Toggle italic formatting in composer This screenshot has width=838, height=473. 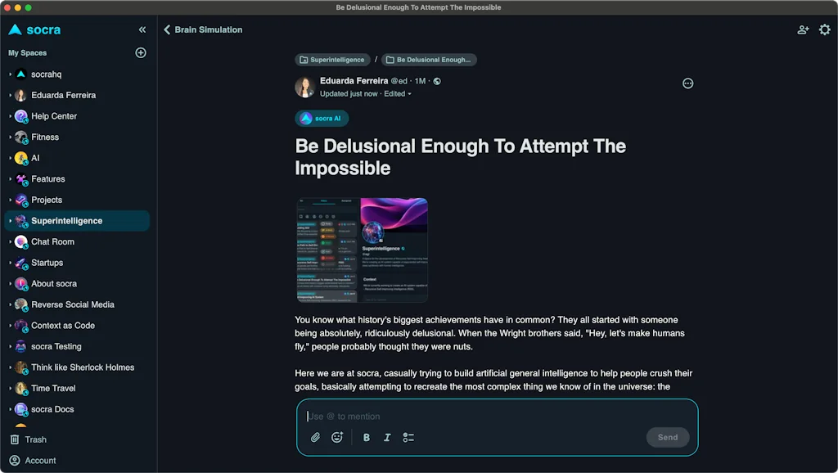387,438
